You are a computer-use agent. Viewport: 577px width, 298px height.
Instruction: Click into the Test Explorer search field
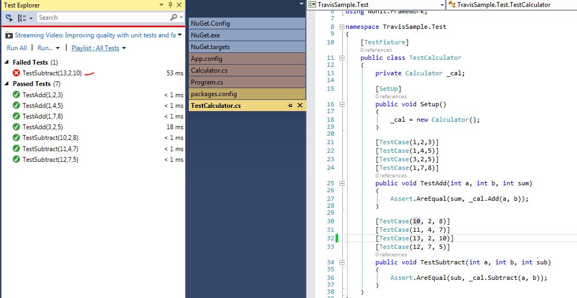tap(102, 18)
